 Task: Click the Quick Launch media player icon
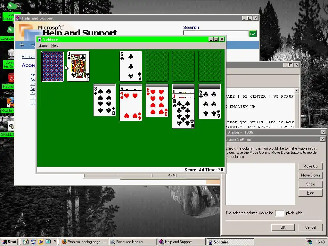(x=41, y=242)
